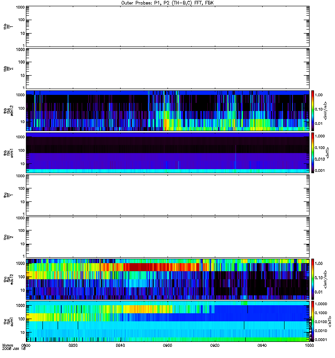335x358 pixels.
Task: Click the empty thc fff 2 plot panel
Action: 168,237
